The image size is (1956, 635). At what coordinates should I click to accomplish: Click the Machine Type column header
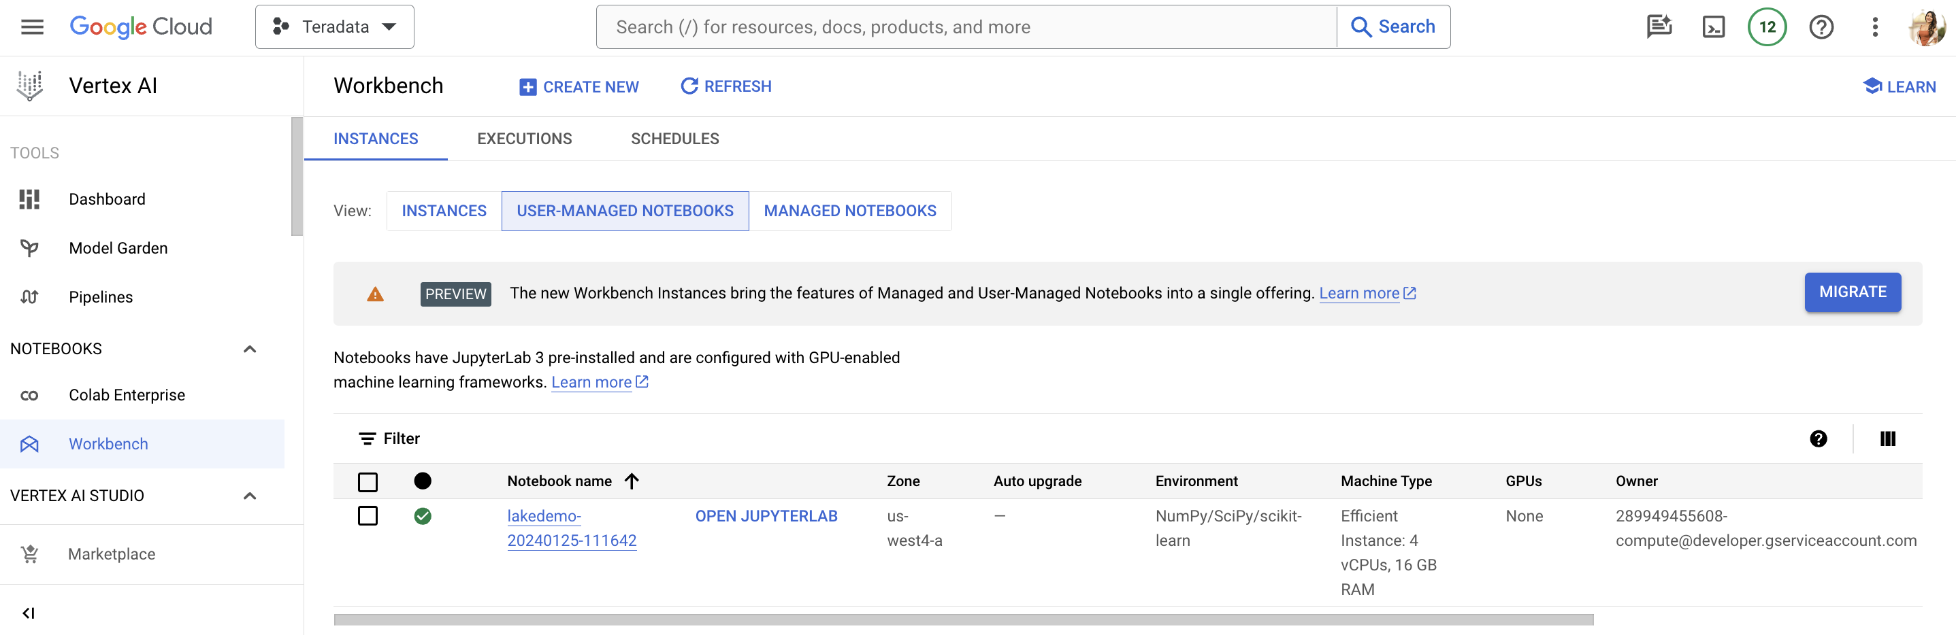coord(1386,481)
